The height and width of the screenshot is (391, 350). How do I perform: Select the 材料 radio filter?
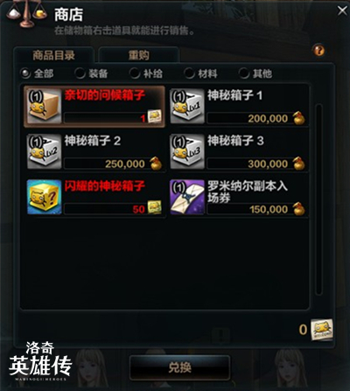click(189, 73)
